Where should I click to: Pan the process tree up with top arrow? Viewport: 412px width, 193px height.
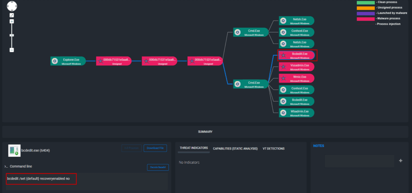12,3
